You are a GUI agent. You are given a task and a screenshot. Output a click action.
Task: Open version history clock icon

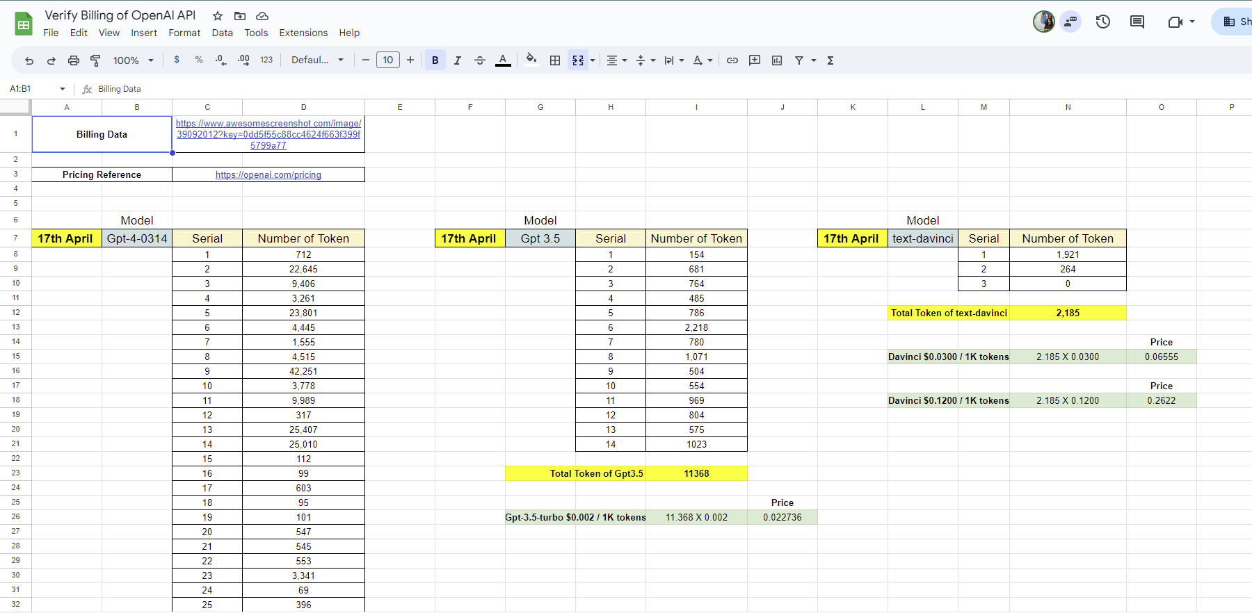pyautogui.click(x=1103, y=22)
